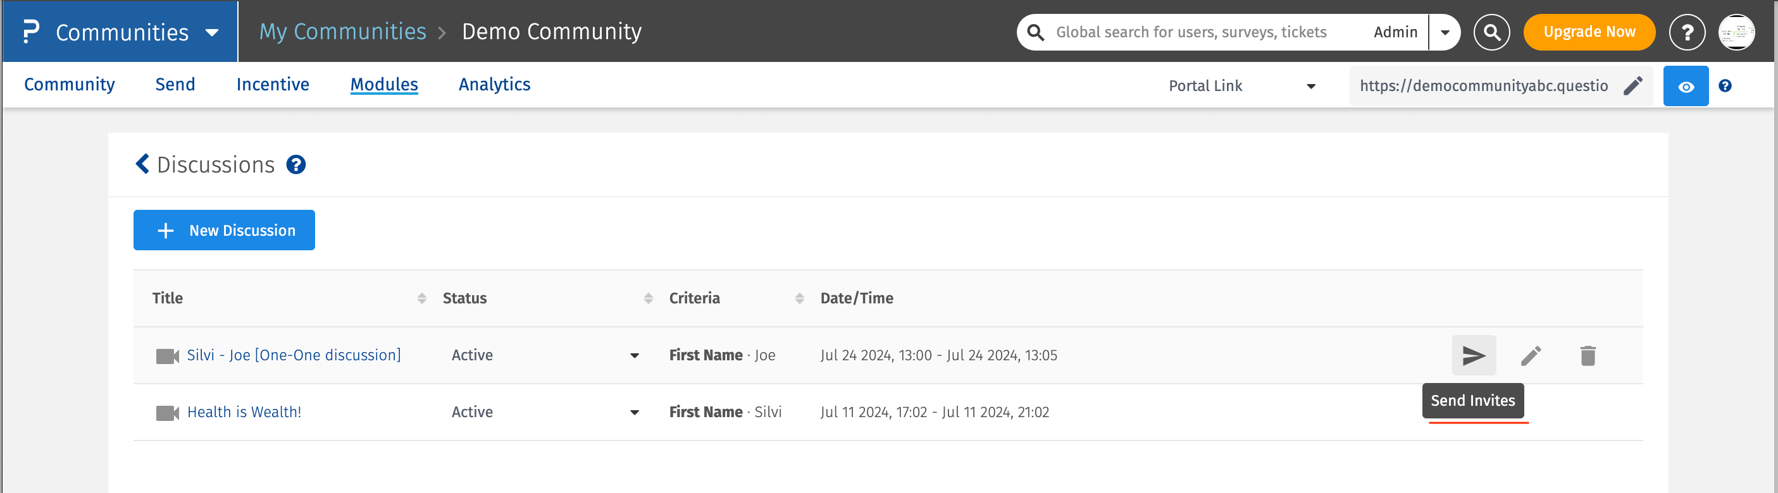Edit the Silvi - Joe discussion
This screenshot has height=493, width=1778.
point(1530,356)
